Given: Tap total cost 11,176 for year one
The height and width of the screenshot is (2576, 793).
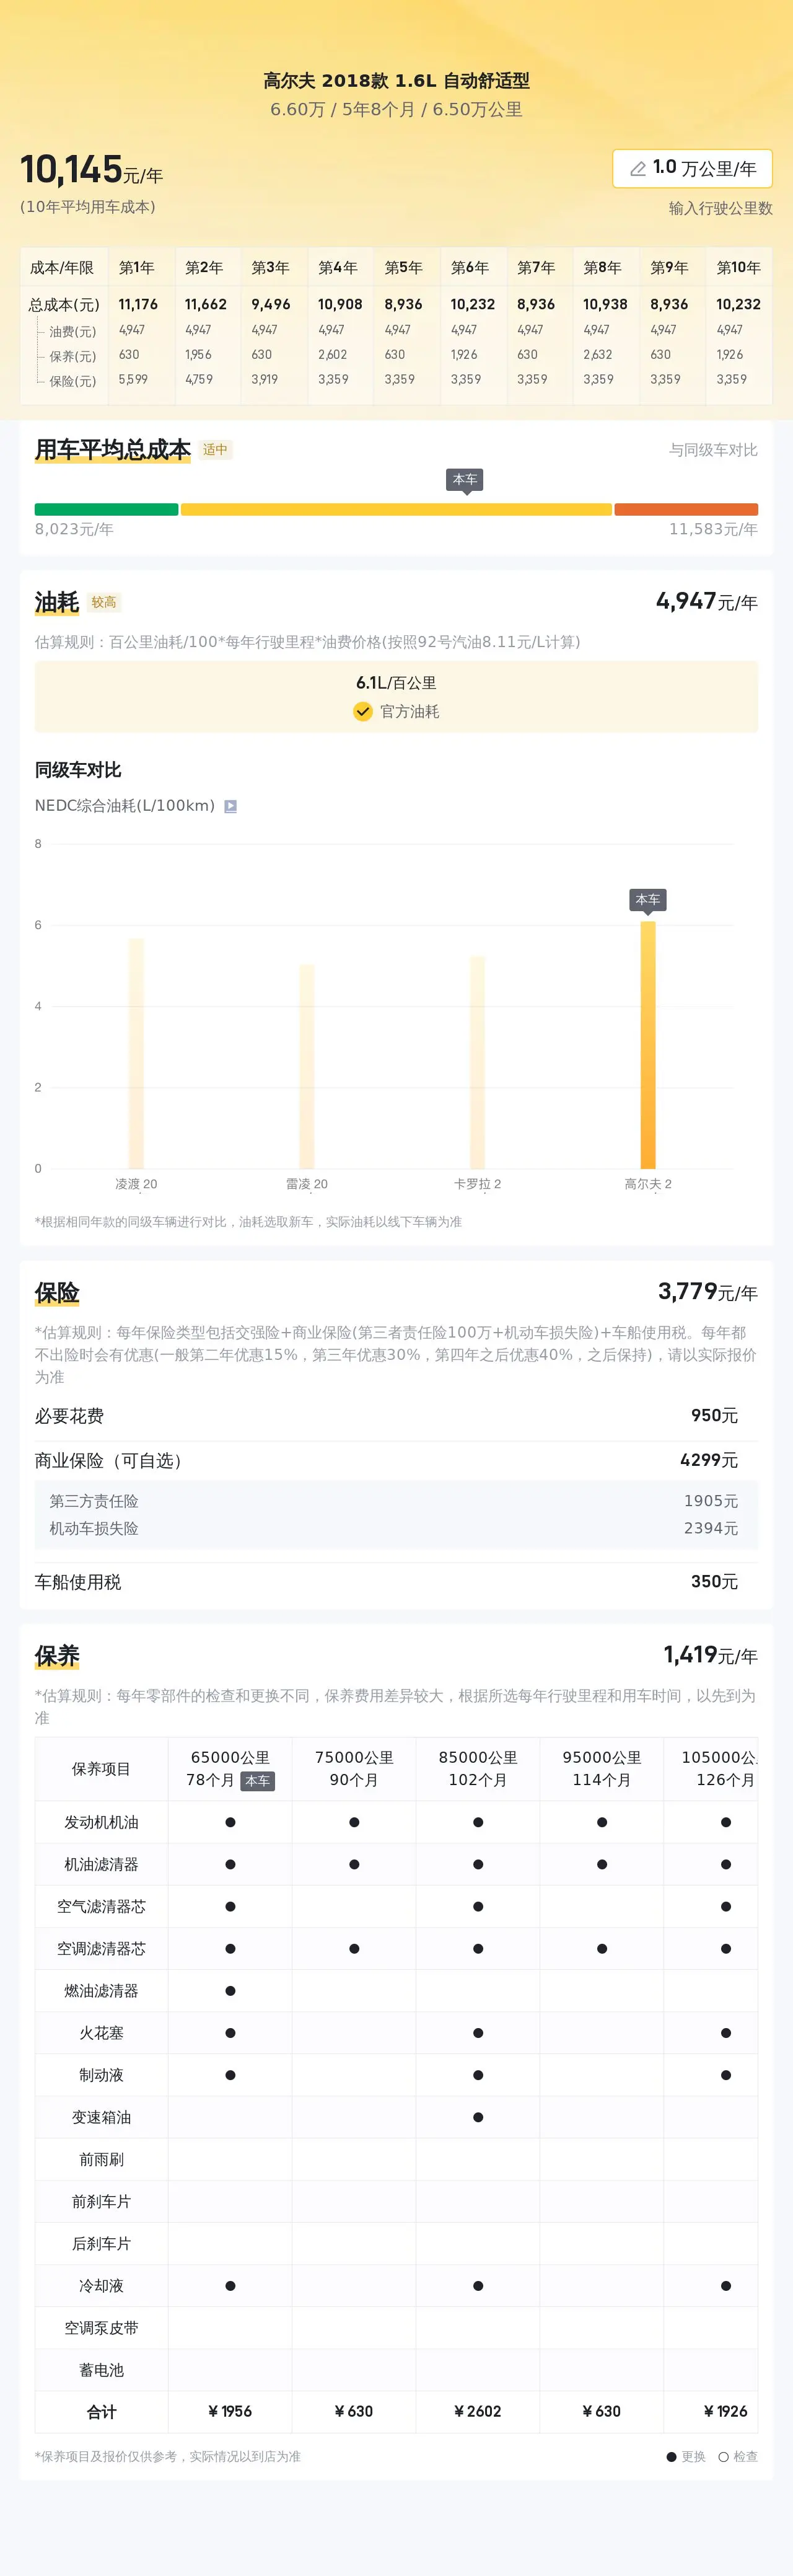Looking at the screenshot, I should [138, 304].
